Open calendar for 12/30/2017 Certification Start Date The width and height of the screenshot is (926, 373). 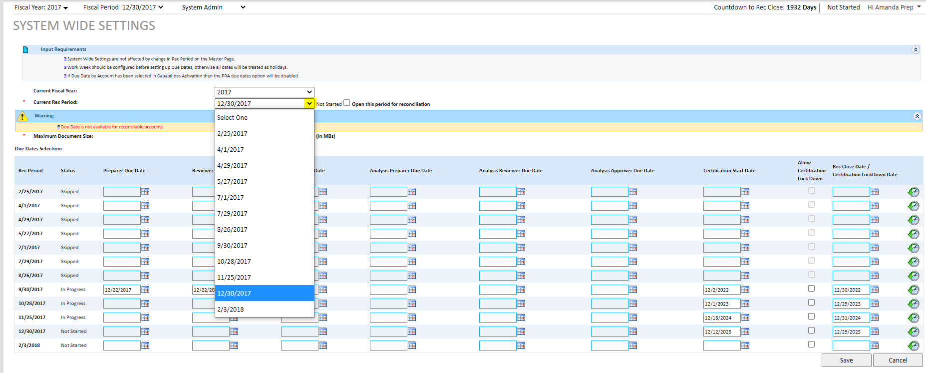(745, 332)
